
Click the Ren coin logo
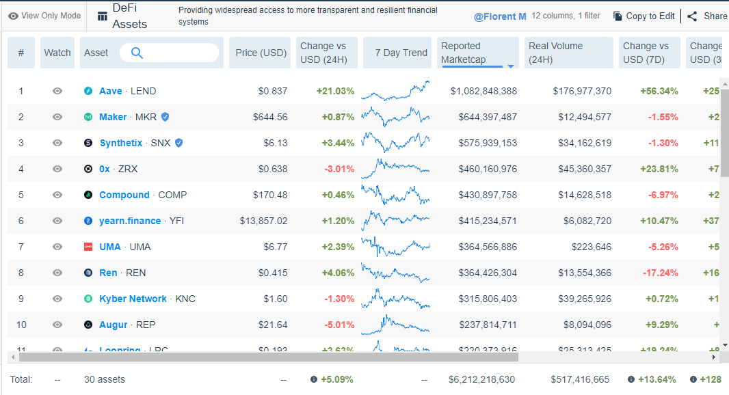click(x=88, y=273)
